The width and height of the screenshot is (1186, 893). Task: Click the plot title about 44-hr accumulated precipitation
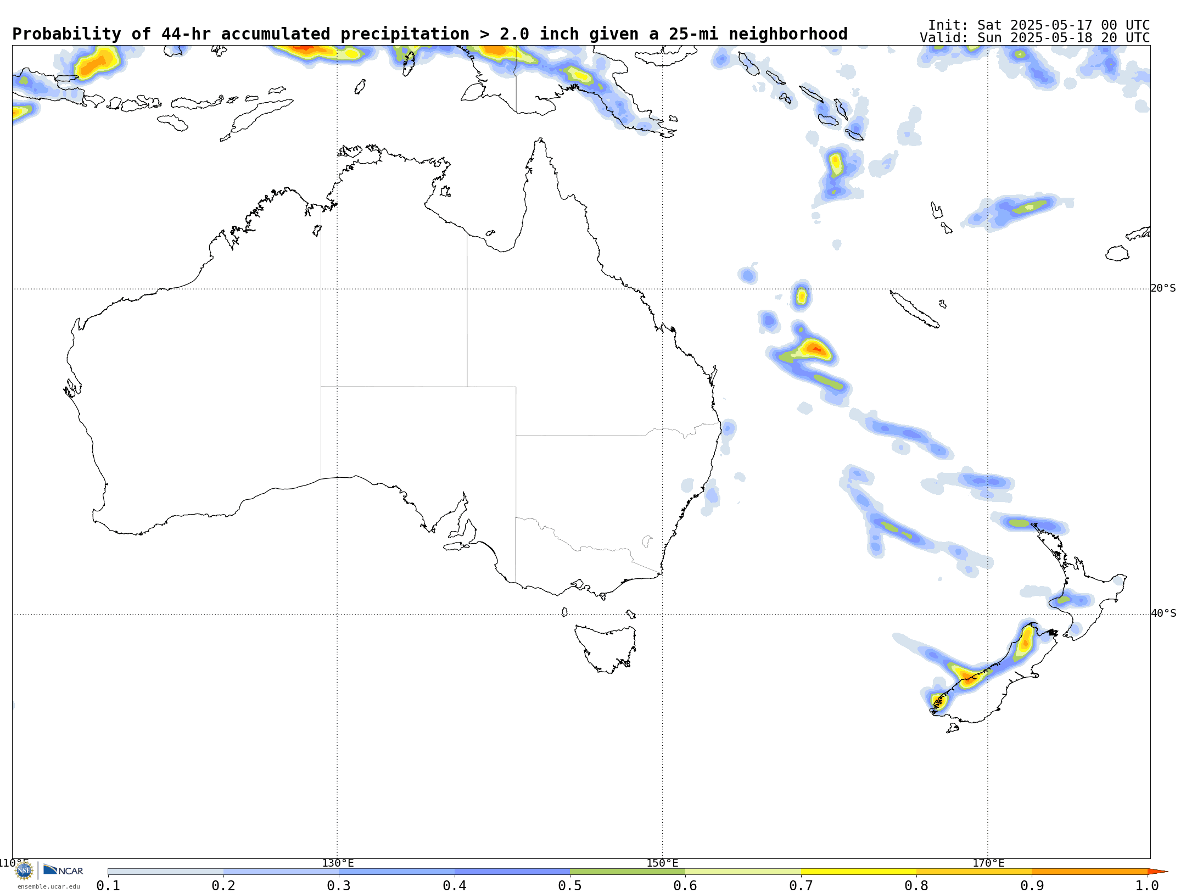429,34
